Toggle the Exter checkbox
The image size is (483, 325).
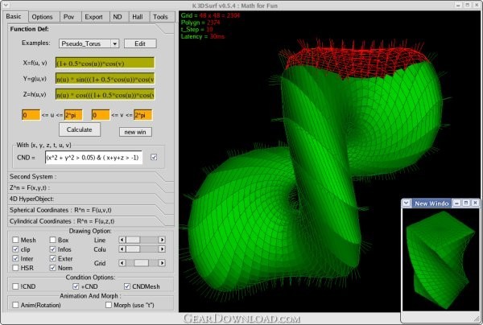pyautogui.click(x=52, y=258)
